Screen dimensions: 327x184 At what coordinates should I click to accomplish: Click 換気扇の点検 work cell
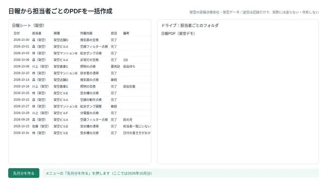click(90, 80)
